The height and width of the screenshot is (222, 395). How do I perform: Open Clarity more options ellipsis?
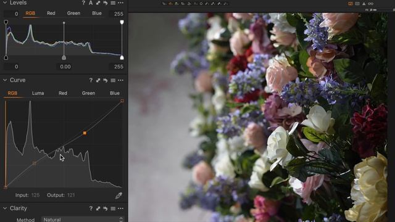tap(121, 208)
